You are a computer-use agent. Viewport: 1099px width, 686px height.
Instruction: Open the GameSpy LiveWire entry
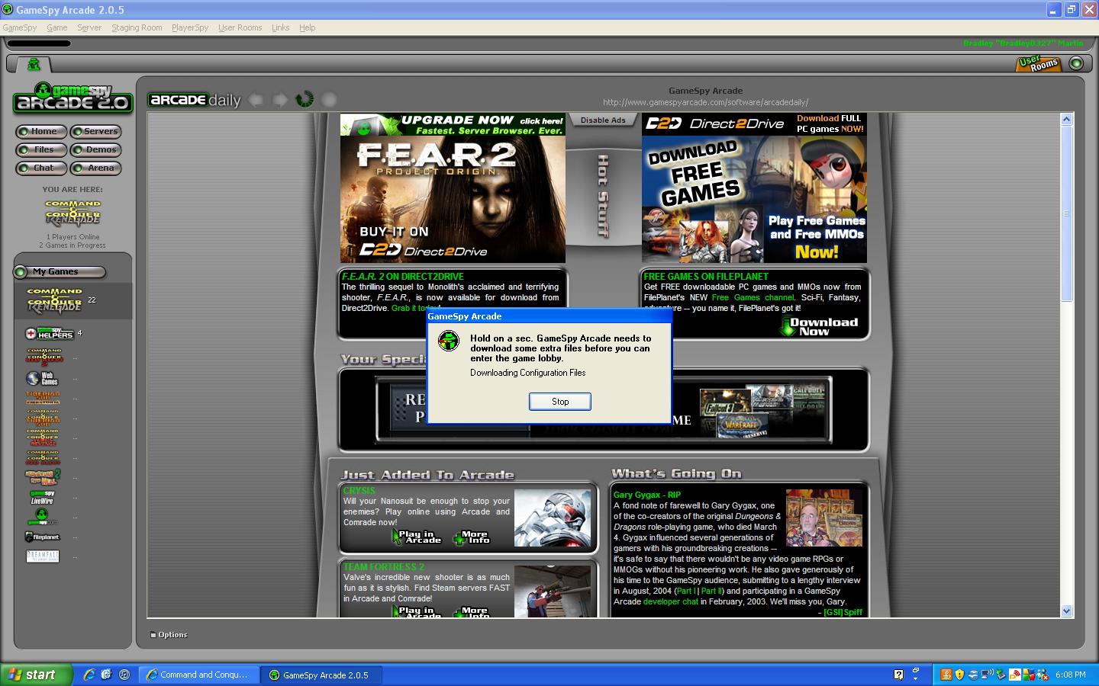tap(42, 497)
